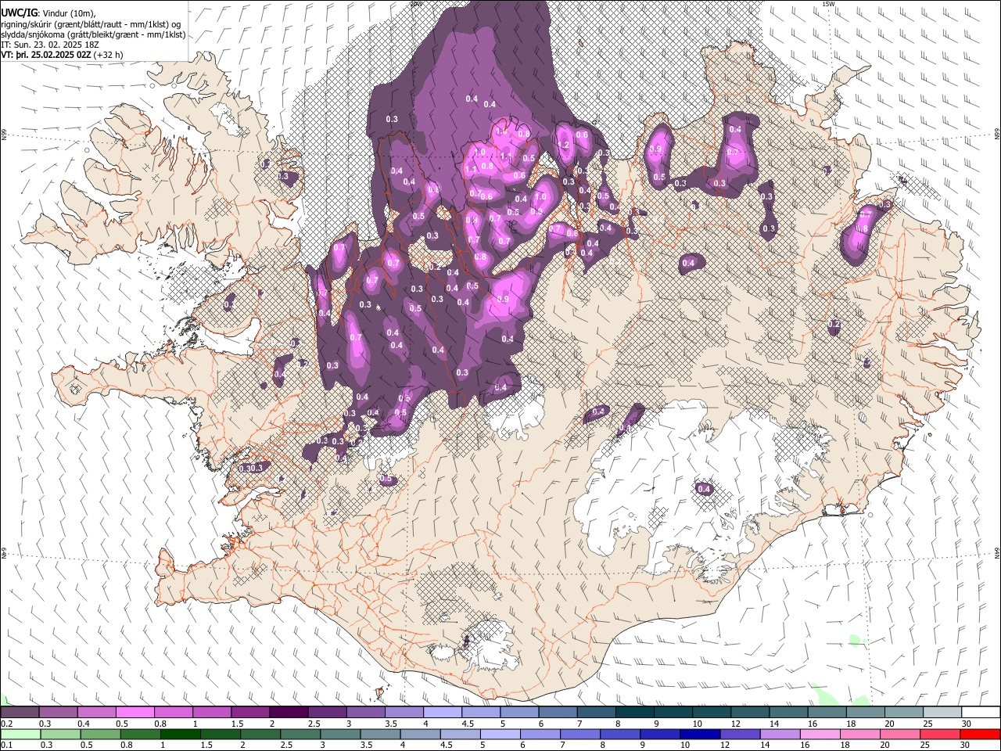The image size is (1001, 751).
Task: Click the '(+32 h)' forecast offset text
Action: [x=108, y=56]
